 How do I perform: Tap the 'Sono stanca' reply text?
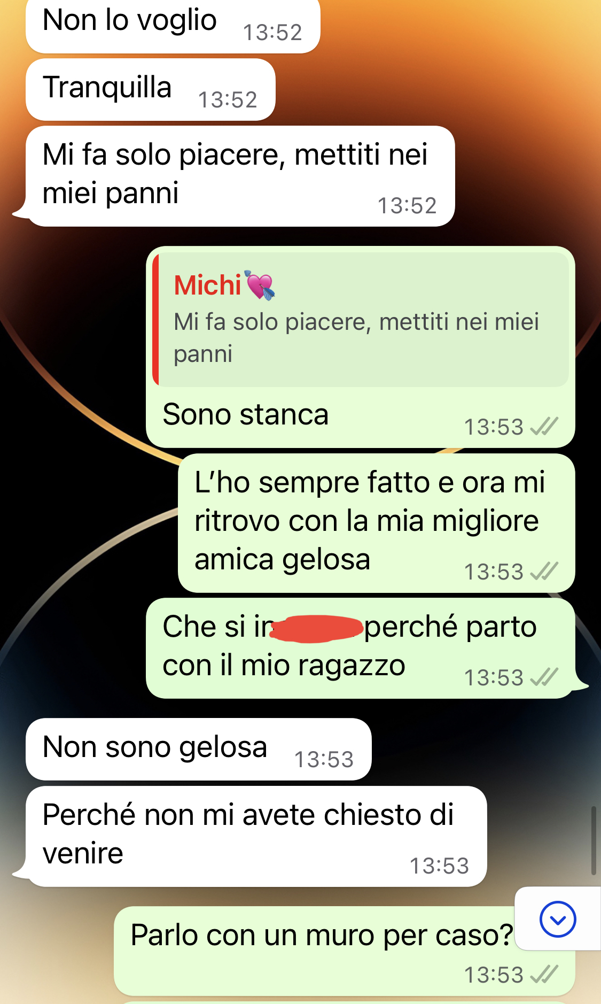(x=246, y=414)
